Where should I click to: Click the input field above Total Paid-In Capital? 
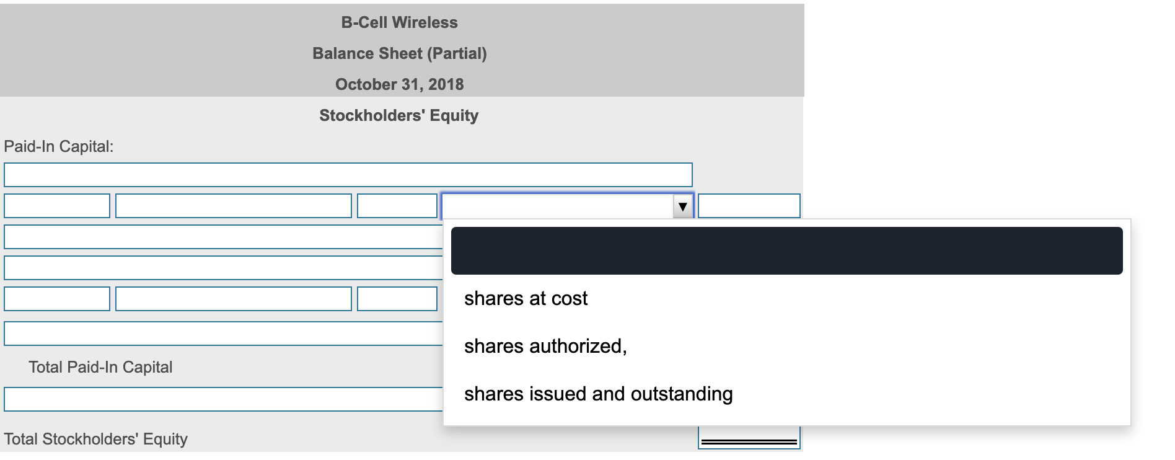pos(220,332)
